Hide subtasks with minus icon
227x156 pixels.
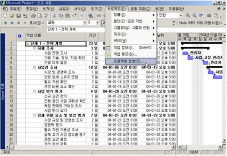click(x=25, y=23)
